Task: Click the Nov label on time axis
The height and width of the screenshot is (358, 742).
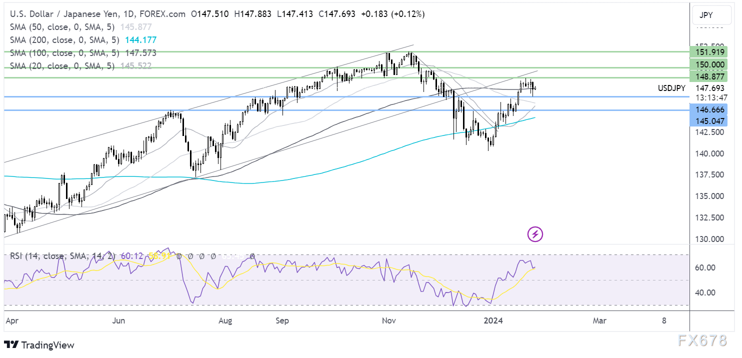Action: pos(387,321)
